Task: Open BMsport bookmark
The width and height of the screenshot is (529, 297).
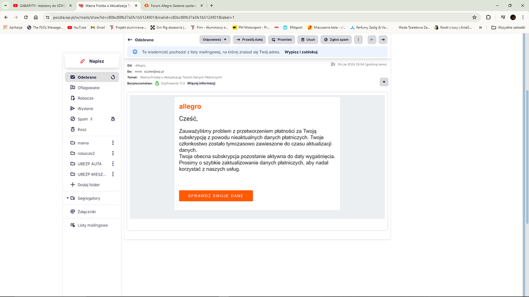Action: point(293,27)
